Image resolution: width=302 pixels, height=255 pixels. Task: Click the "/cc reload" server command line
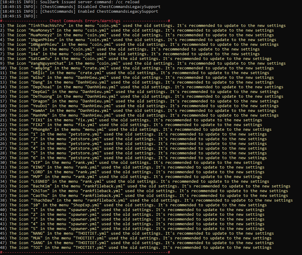tap(70, 2)
